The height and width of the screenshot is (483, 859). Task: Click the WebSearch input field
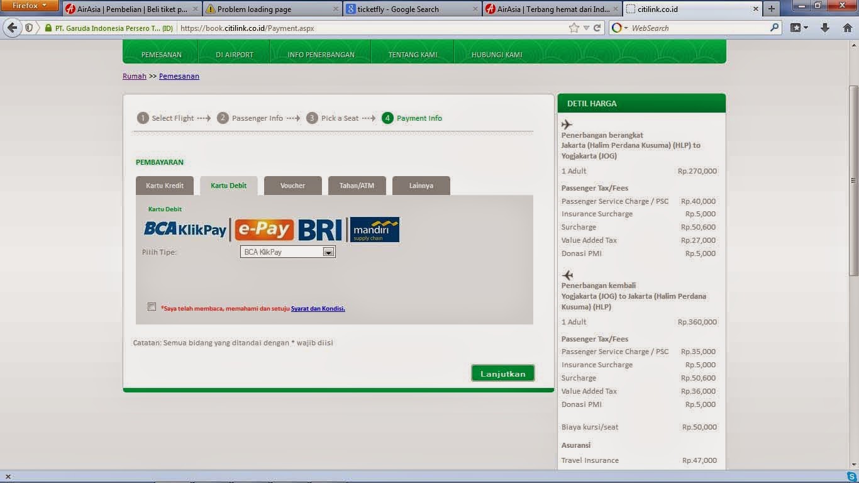coord(698,28)
